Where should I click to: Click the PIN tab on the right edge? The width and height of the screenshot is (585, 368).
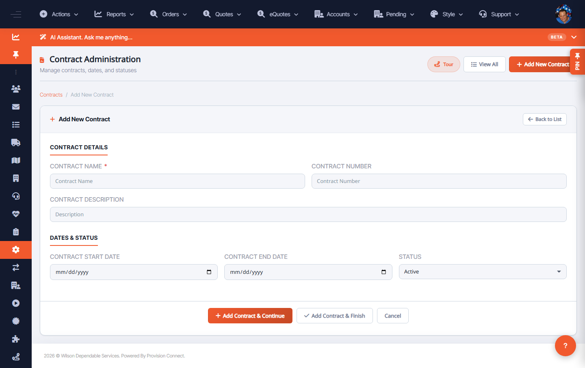[577, 62]
